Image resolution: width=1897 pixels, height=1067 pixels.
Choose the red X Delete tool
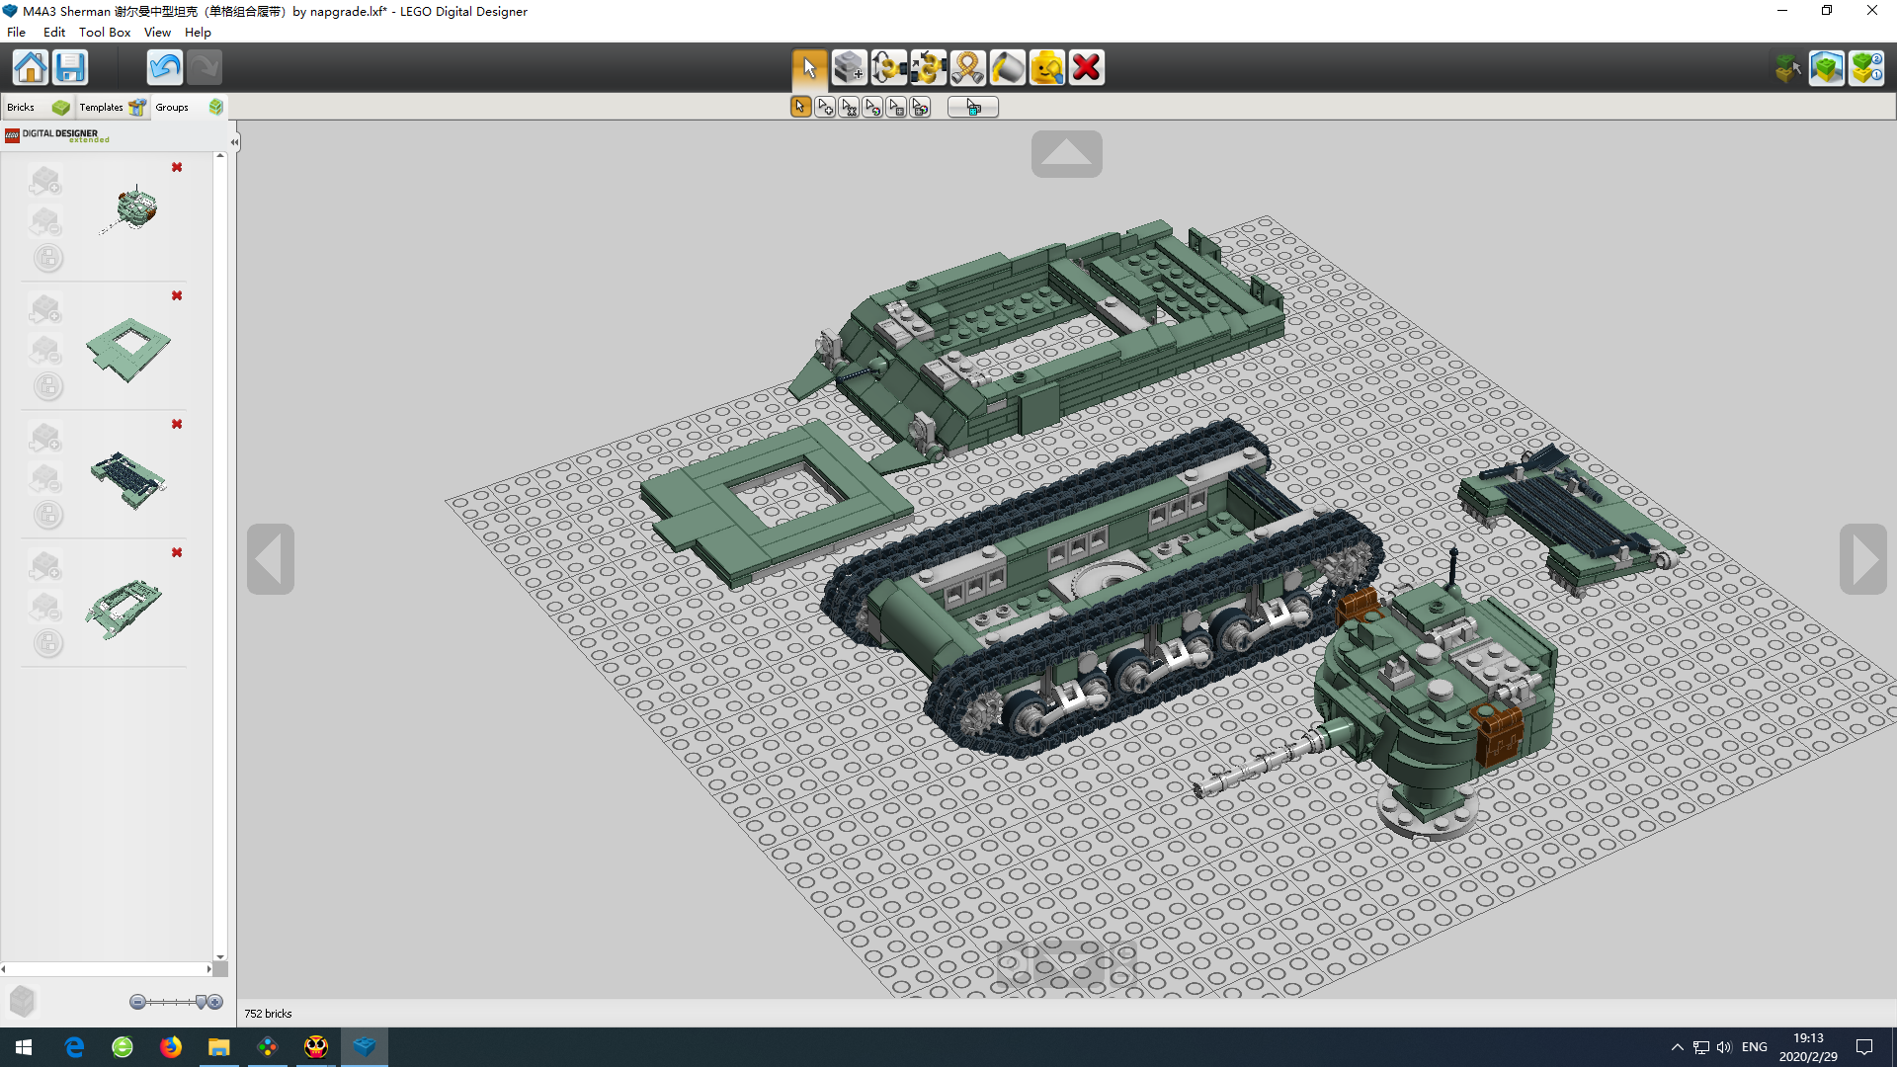1087,67
